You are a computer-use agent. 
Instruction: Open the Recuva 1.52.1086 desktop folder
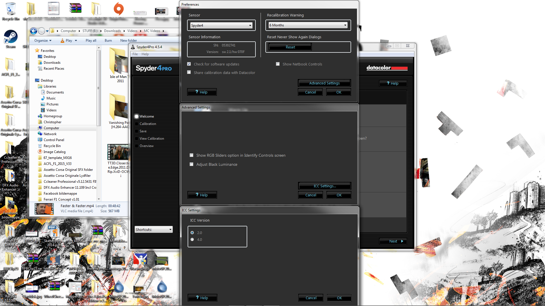pos(10,291)
